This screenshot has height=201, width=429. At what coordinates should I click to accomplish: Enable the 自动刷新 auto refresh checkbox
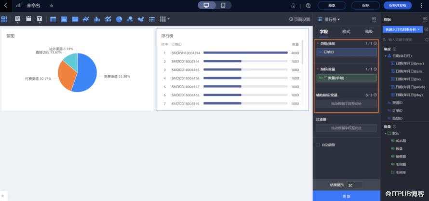[x=318, y=145]
